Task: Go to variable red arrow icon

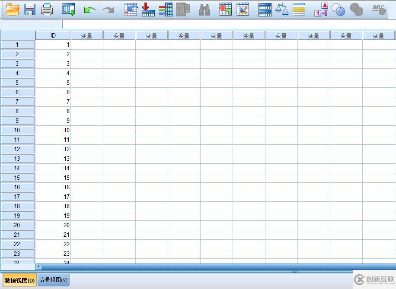Action: 148,10
